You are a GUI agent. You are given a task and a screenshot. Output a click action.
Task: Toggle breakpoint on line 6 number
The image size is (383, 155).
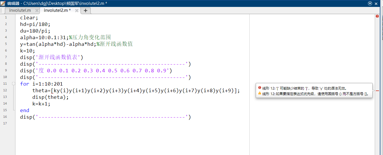(x=5, y=50)
